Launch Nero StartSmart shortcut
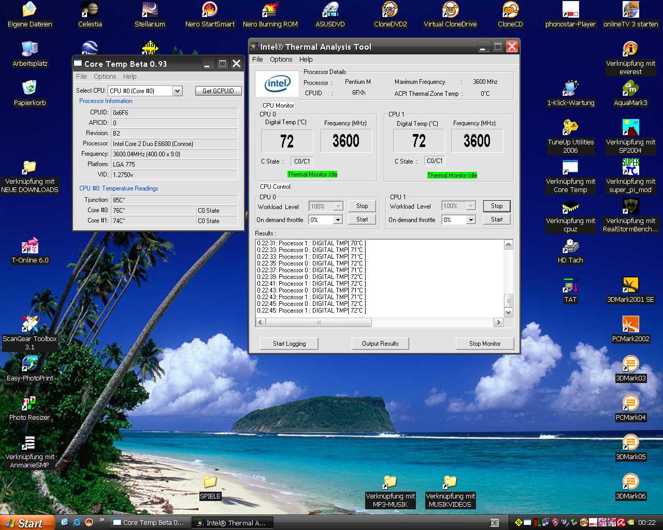Screen dimensions: 663x530 (x=210, y=14)
